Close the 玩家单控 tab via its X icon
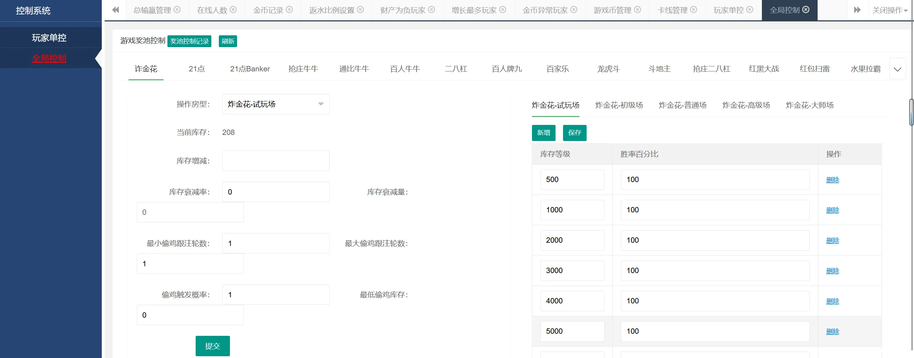Viewport: 914px width, 358px height. point(750,10)
